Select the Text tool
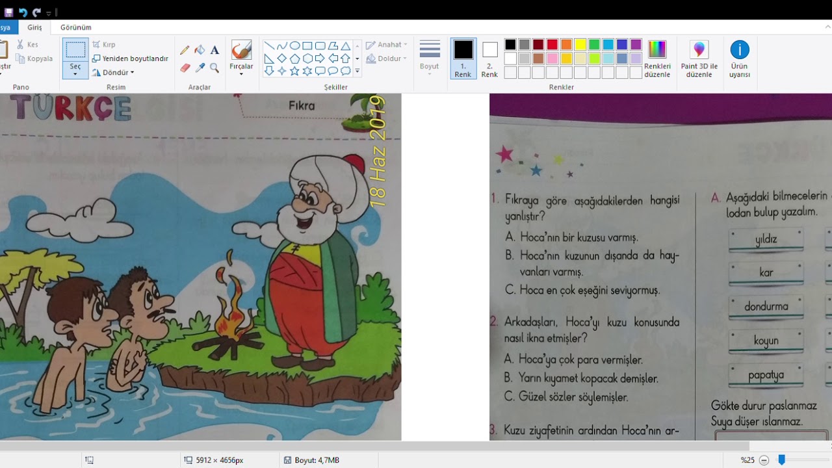 click(x=214, y=50)
